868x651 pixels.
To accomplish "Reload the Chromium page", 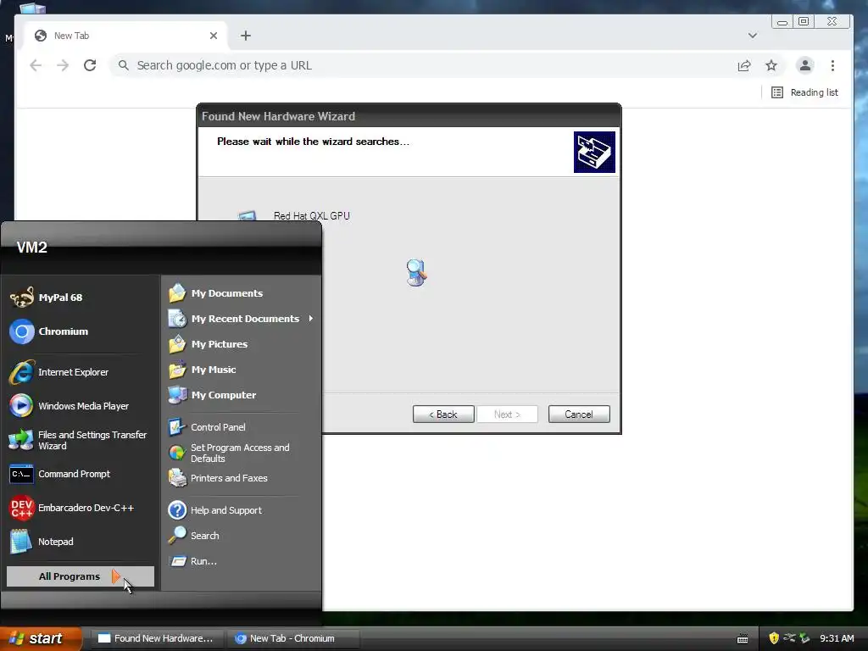I will tap(90, 65).
